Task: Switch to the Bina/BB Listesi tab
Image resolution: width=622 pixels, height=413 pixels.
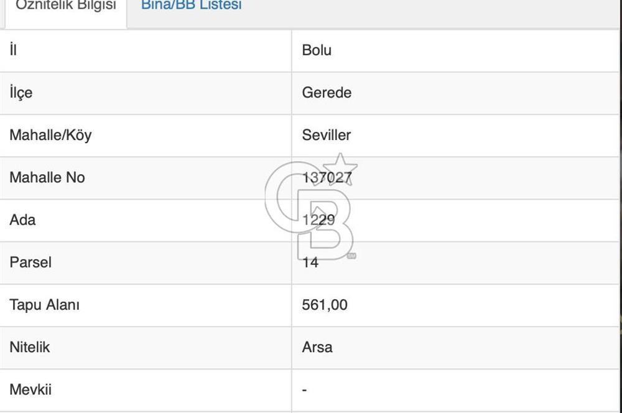Action: (x=192, y=6)
